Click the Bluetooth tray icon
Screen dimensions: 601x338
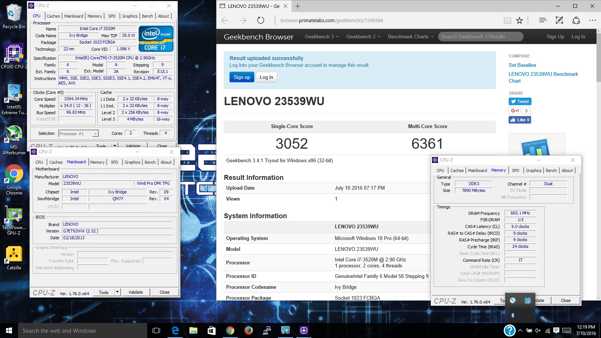[x=513, y=315]
